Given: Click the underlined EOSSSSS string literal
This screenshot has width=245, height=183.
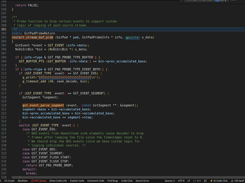Looking at the screenshot, I should tap(65, 78).
